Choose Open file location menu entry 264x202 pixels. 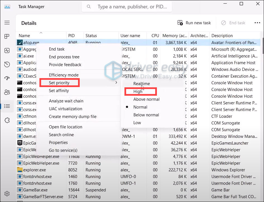click(65, 127)
